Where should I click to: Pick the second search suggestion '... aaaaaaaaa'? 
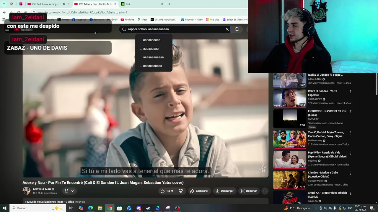[x=154, y=49]
